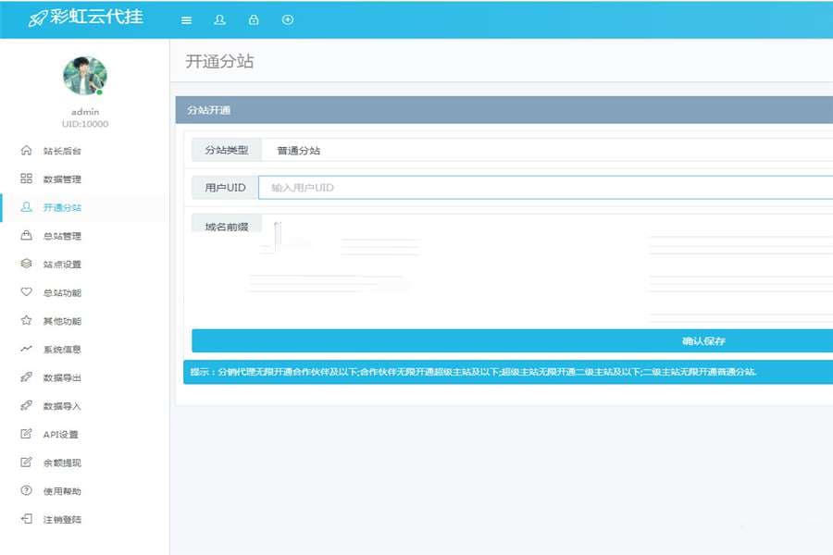Click the 分站开通 panel header
Screen dimensions: 833x555
click(504, 110)
